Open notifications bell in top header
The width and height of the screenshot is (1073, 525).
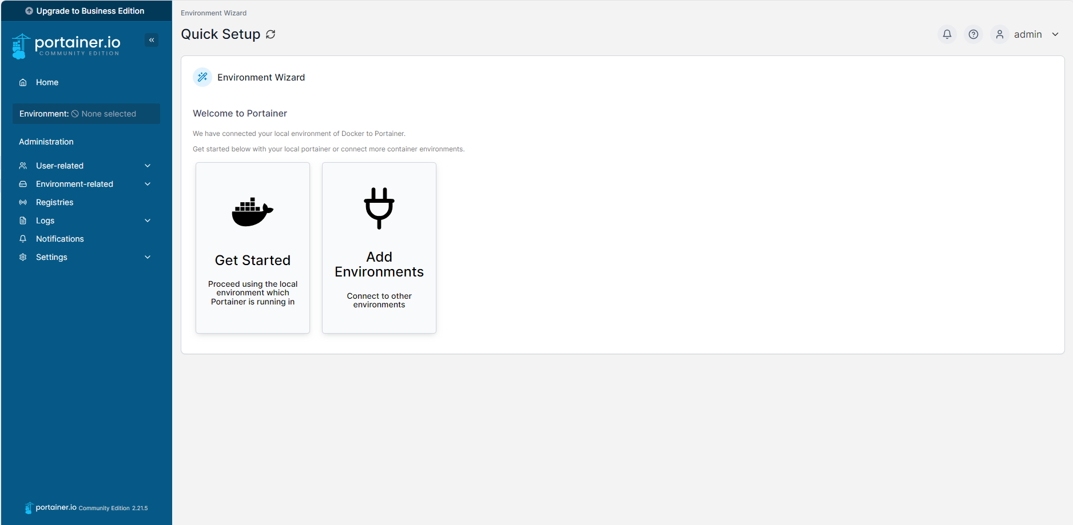pos(947,34)
